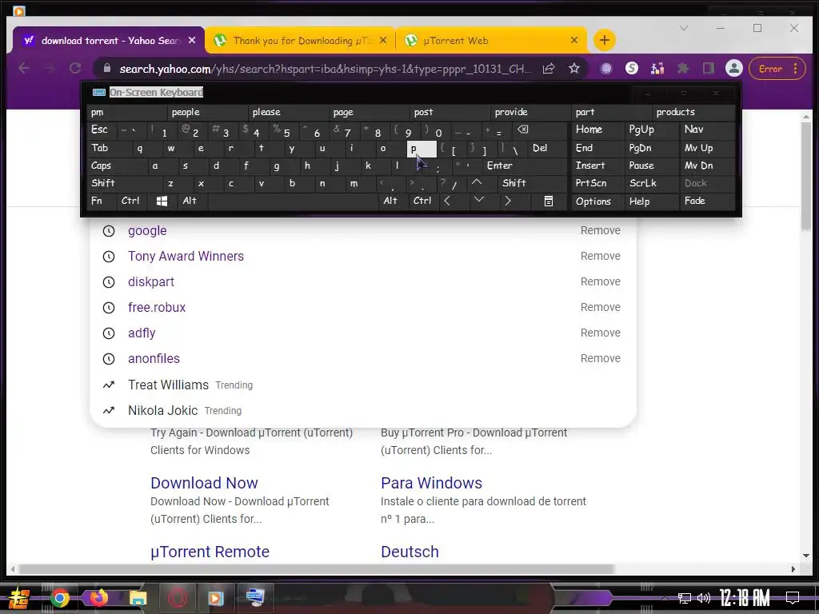This screenshot has height=614, width=819.
Task: Click the Options key on keyboard
Action: point(597,201)
